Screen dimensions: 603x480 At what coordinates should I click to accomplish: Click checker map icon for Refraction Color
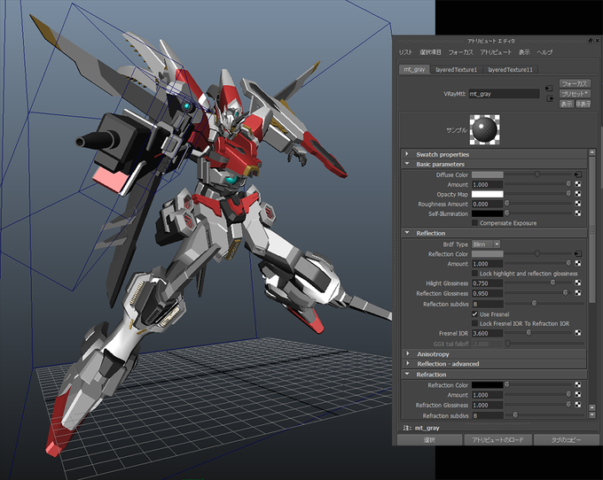[577, 384]
